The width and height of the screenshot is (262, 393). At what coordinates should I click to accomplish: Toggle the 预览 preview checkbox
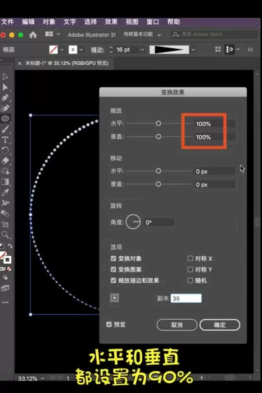click(109, 324)
